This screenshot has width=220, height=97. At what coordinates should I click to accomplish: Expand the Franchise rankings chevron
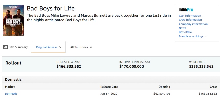pyautogui.click(x=206, y=36)
